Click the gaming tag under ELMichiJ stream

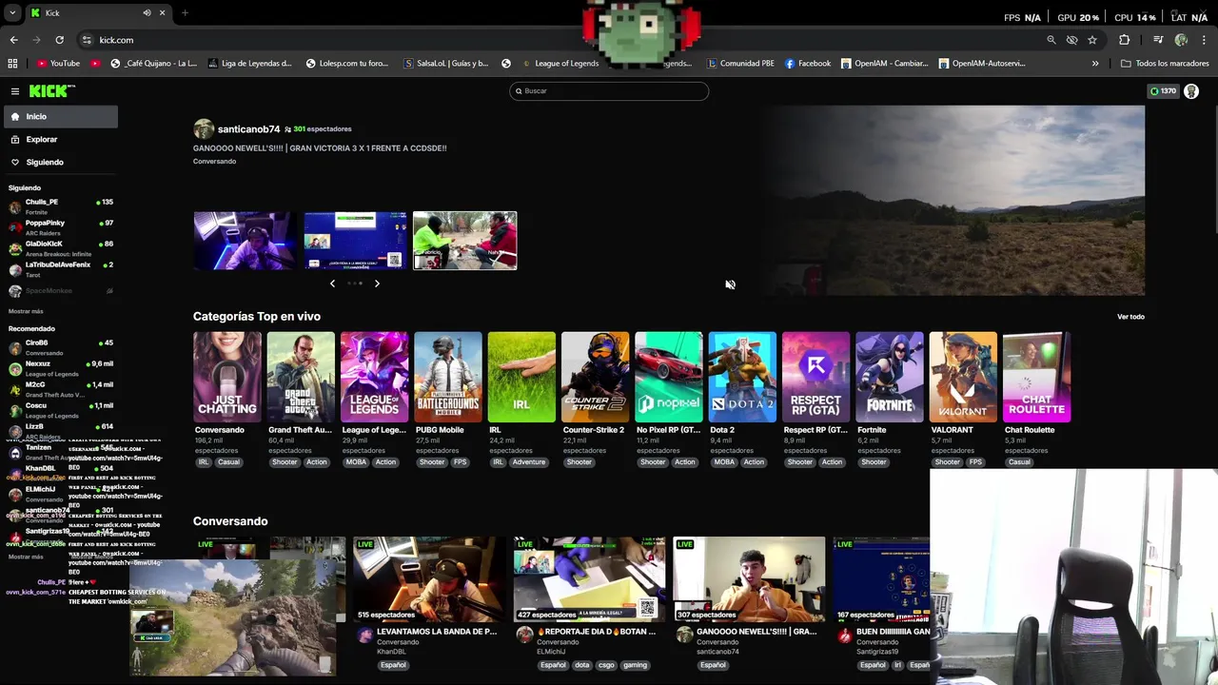pyautogui.click(x=635, y=665)
